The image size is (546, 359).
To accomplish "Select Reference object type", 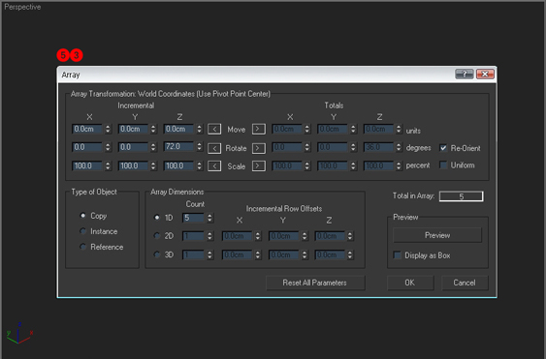I will coord(82,247).
